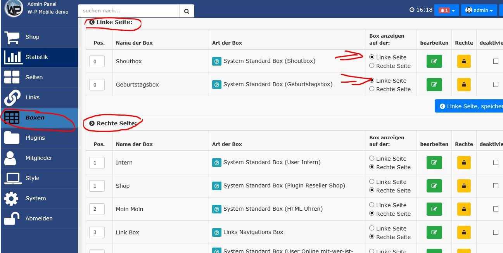The width and height of the screenshot is (503, 253).
Task: Click the yellow rights lock for Intern
Action: [464, 163]
